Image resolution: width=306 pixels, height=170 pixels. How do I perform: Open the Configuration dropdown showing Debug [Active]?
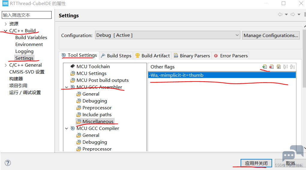(167, 35)
